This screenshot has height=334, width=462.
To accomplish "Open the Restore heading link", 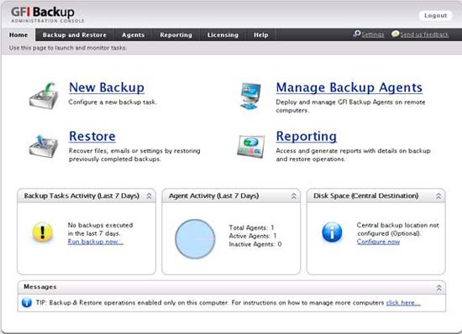I will coord(92,136).
